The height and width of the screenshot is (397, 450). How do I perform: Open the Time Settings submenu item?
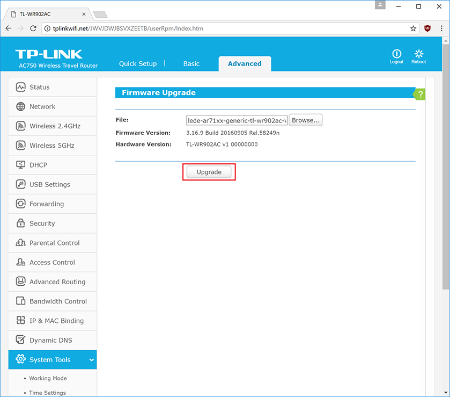[47, 393]
